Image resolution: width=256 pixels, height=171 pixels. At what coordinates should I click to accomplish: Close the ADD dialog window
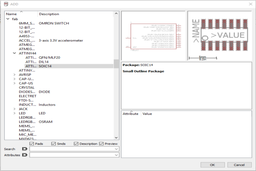pos(250,4)
